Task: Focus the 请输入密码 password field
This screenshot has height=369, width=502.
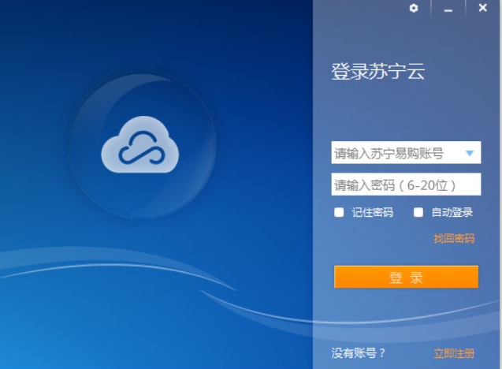Action: coord(406,184)
